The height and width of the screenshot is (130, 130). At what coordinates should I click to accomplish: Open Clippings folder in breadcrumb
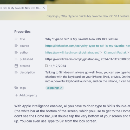53,16
